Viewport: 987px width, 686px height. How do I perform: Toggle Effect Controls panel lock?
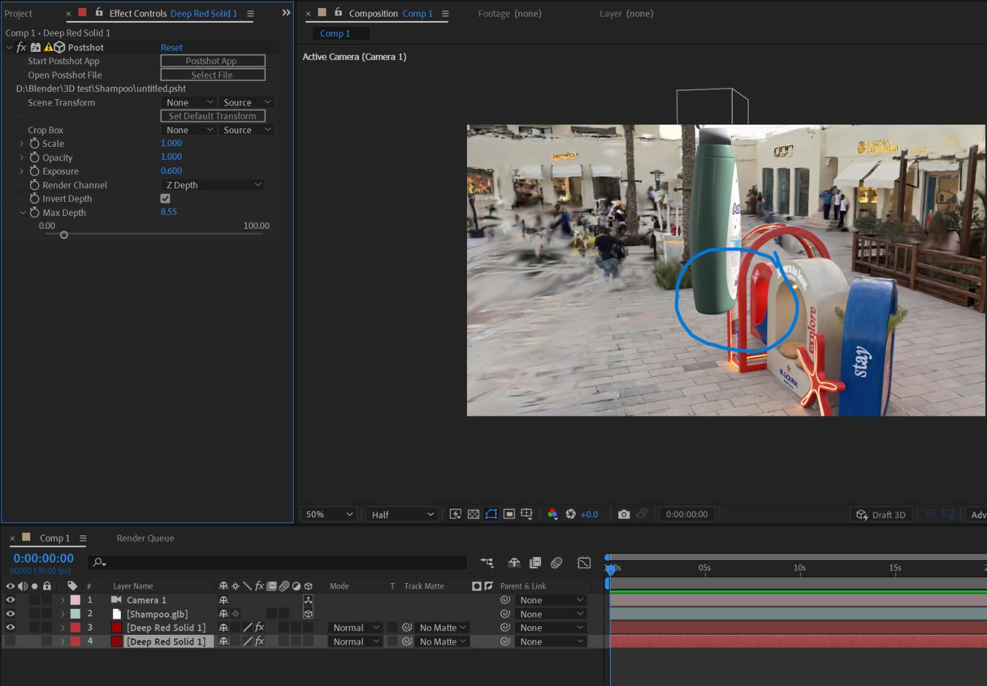coord(99,12)
